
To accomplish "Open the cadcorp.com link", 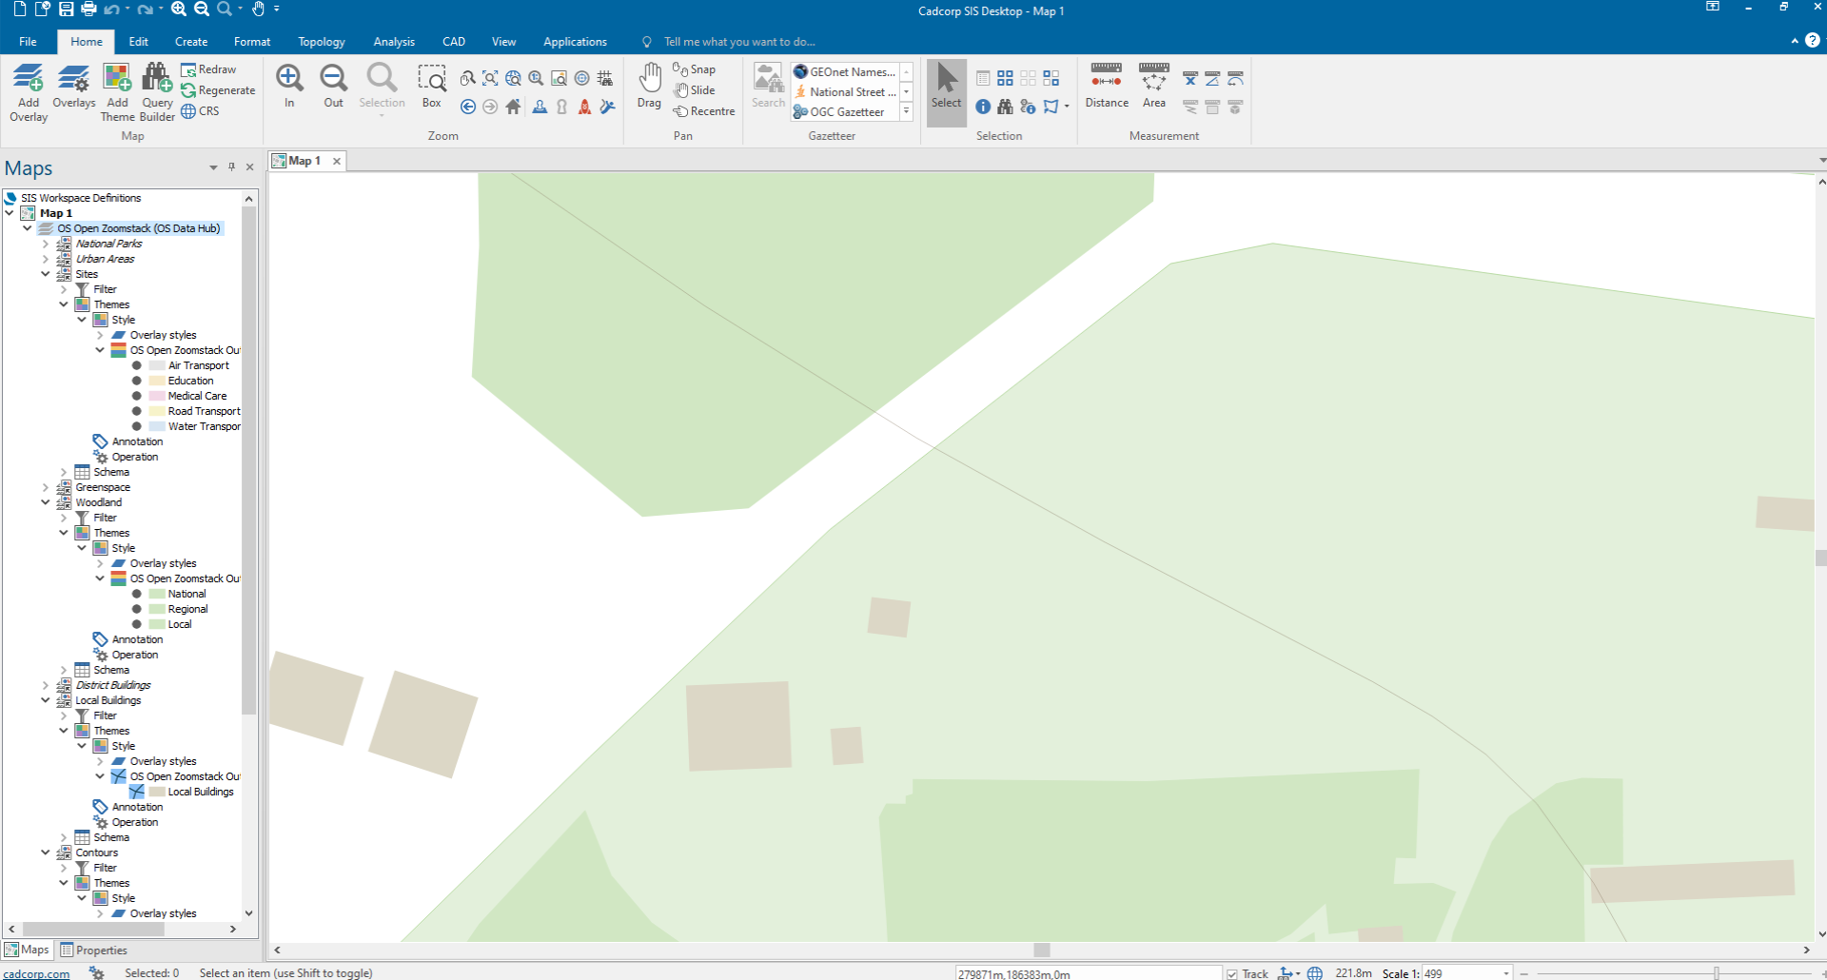I will point(37,973).
